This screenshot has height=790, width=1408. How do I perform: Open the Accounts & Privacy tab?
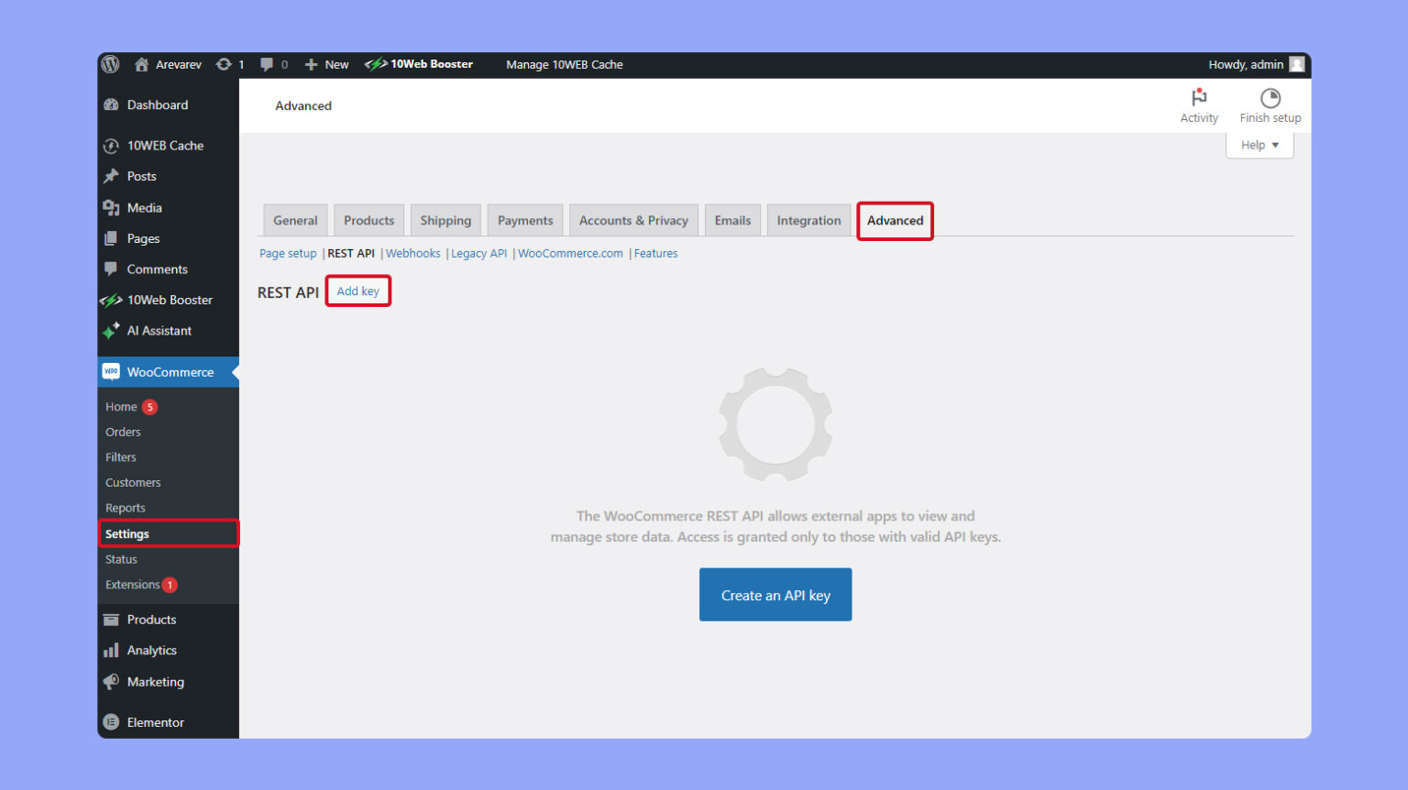[633, 220]
